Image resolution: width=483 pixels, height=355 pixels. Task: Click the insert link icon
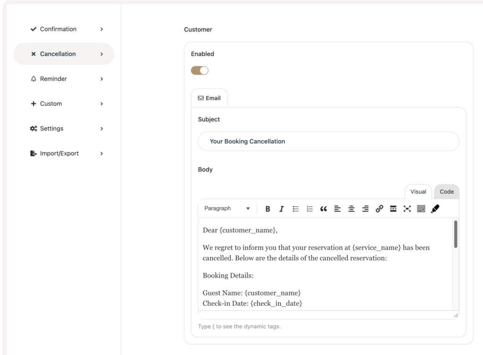(x=379, y=209)
